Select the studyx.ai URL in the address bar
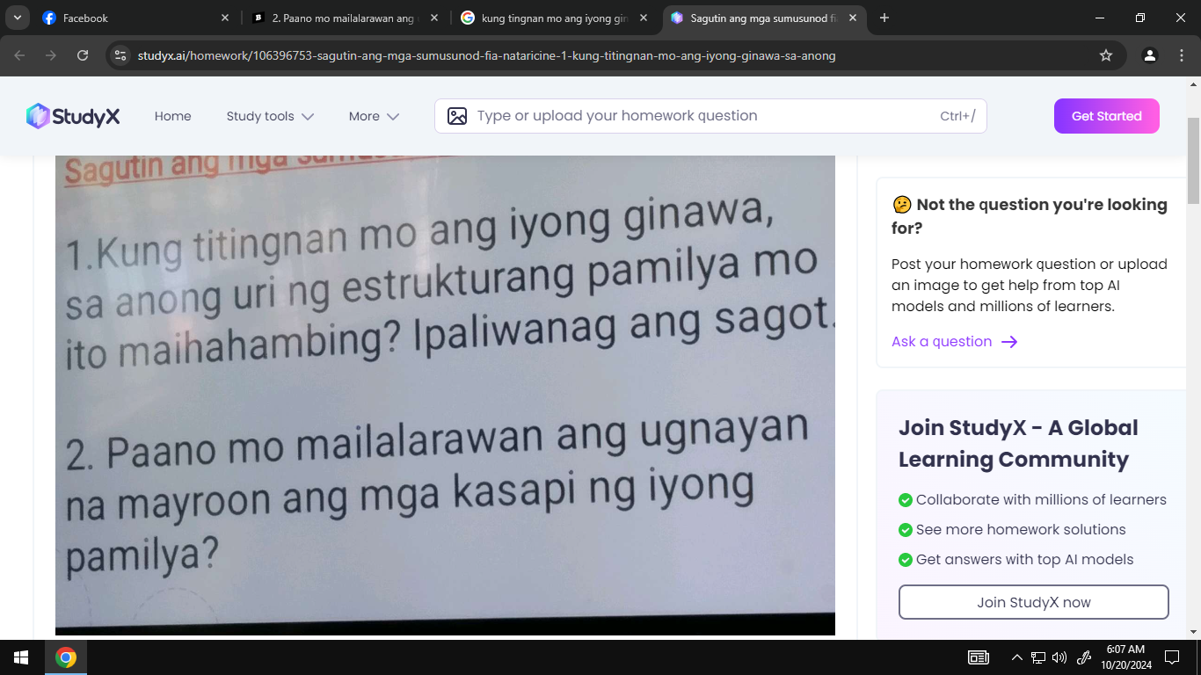Viewport: 1201px width, 675px height. click(x=486, y=55)
